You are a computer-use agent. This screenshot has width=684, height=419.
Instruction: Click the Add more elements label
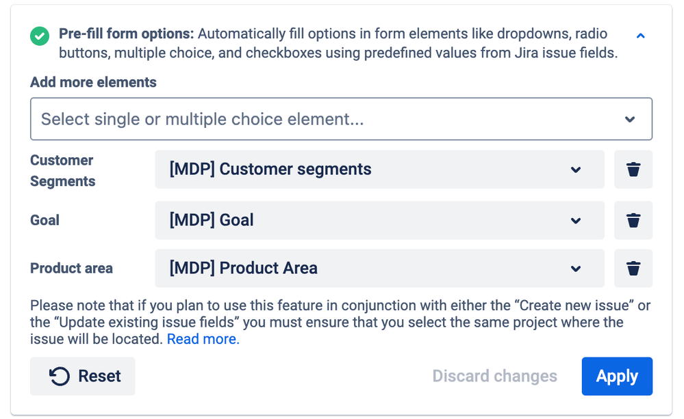93,82
